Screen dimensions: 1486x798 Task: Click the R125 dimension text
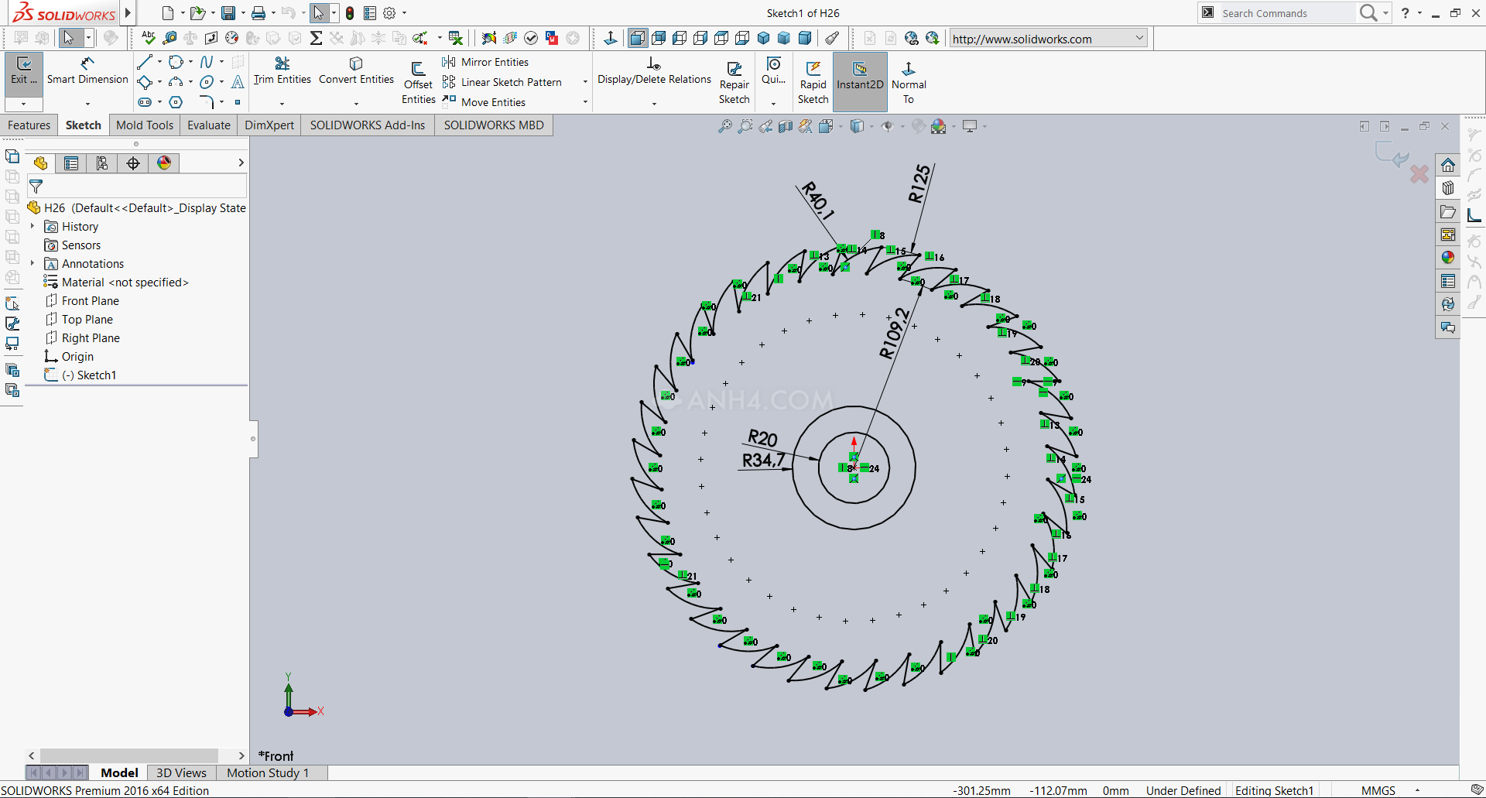919,184
